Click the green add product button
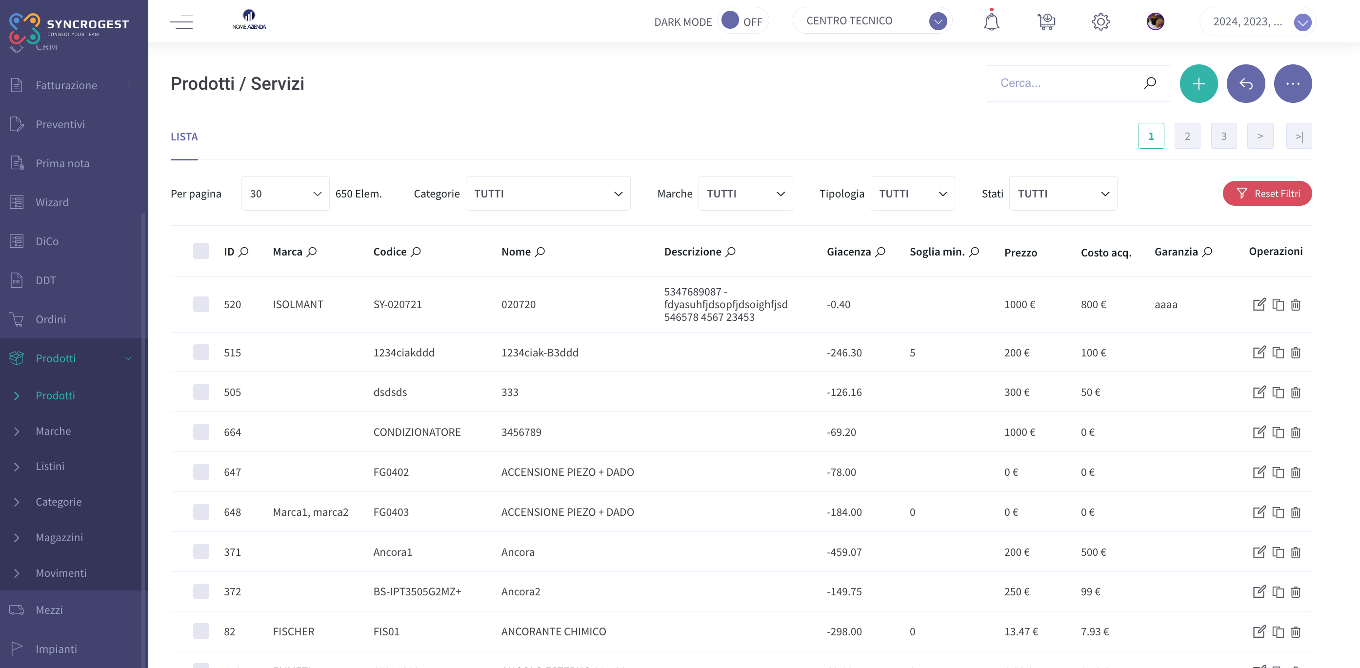Screen dimensions: 1360x668 [x=1199, y=83]
